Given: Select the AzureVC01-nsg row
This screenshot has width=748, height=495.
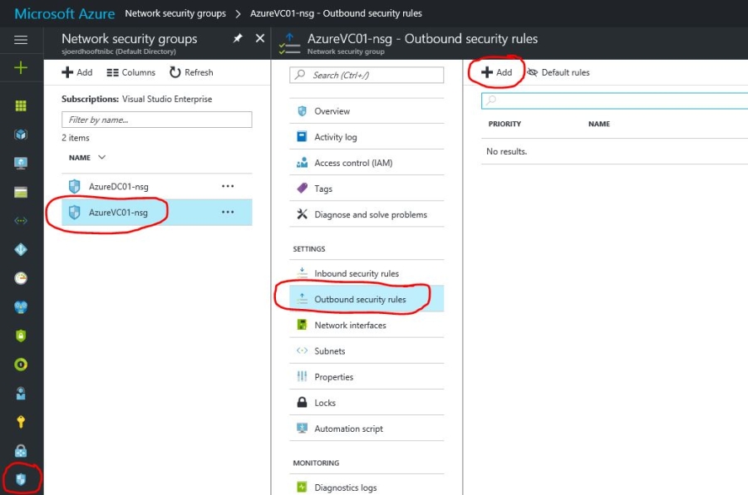Looking at the screenshot, I should point(156,213).
